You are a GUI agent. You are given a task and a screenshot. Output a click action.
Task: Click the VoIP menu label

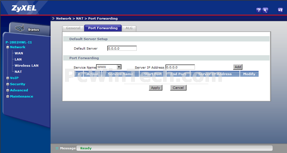14,78
